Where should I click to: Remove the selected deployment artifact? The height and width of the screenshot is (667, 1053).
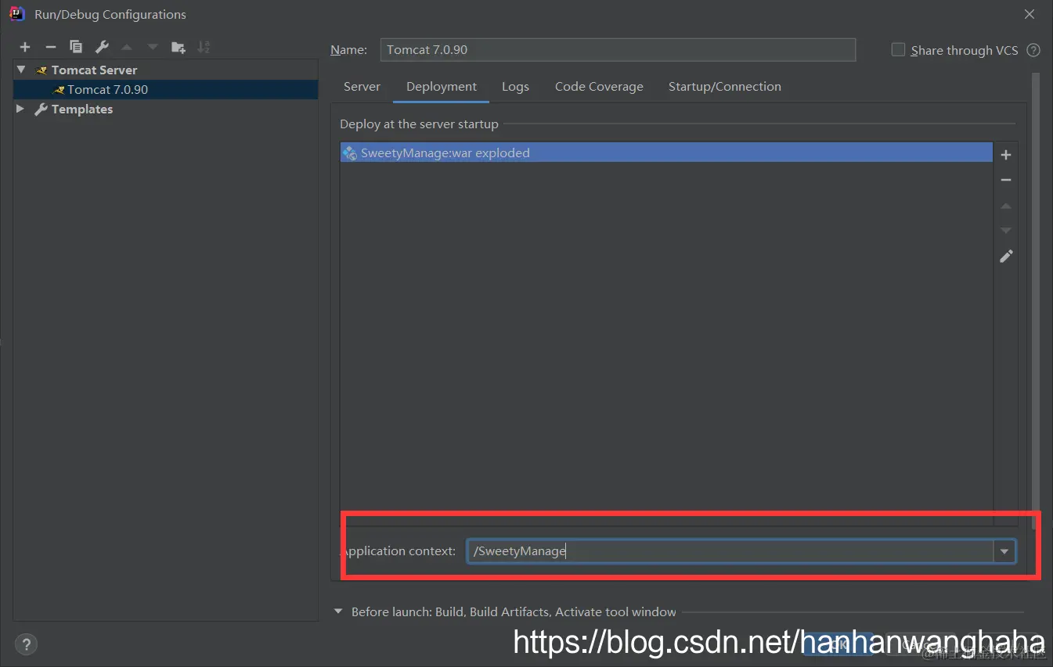pyautogui.click(x=1006, y=180)
